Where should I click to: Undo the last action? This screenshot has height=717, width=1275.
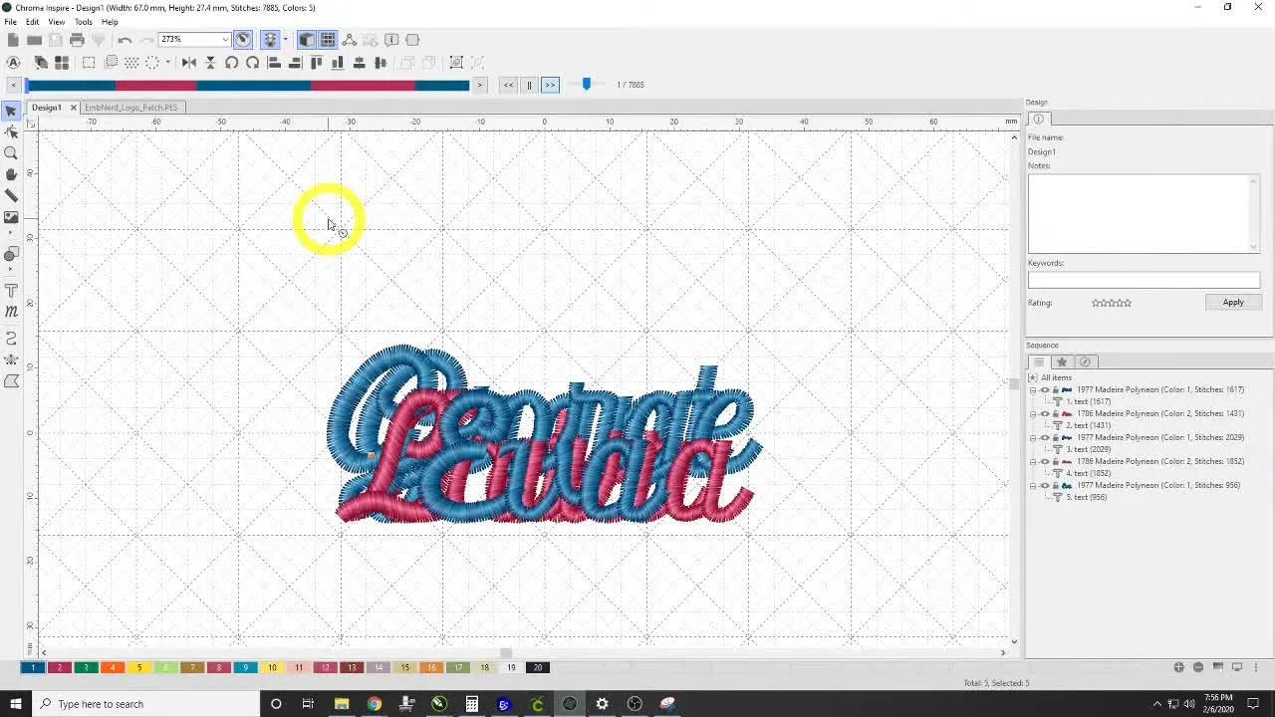click(125, 40)
